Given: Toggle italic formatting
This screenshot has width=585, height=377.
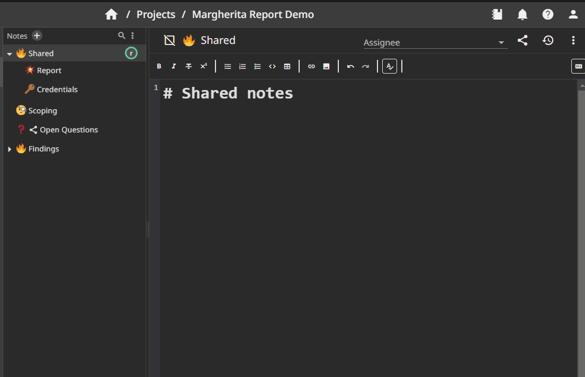Looking at the screenshot, I should [x=174, y=66].
